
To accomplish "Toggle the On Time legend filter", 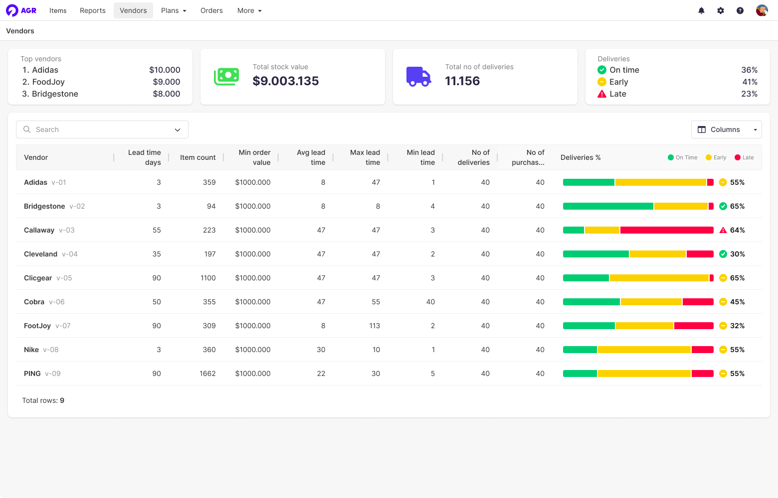I will (682, 157).
